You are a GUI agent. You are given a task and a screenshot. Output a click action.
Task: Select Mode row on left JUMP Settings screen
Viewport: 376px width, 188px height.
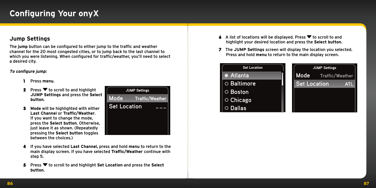pos(138,98)
